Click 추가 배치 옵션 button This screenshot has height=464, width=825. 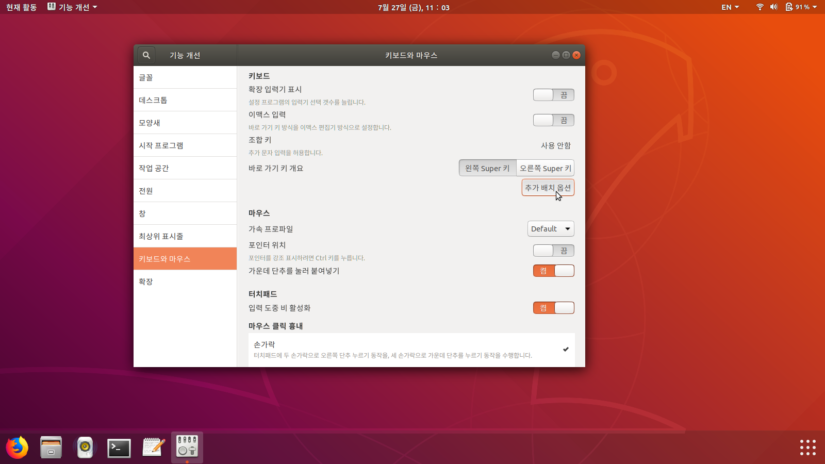tap(548, 188)
